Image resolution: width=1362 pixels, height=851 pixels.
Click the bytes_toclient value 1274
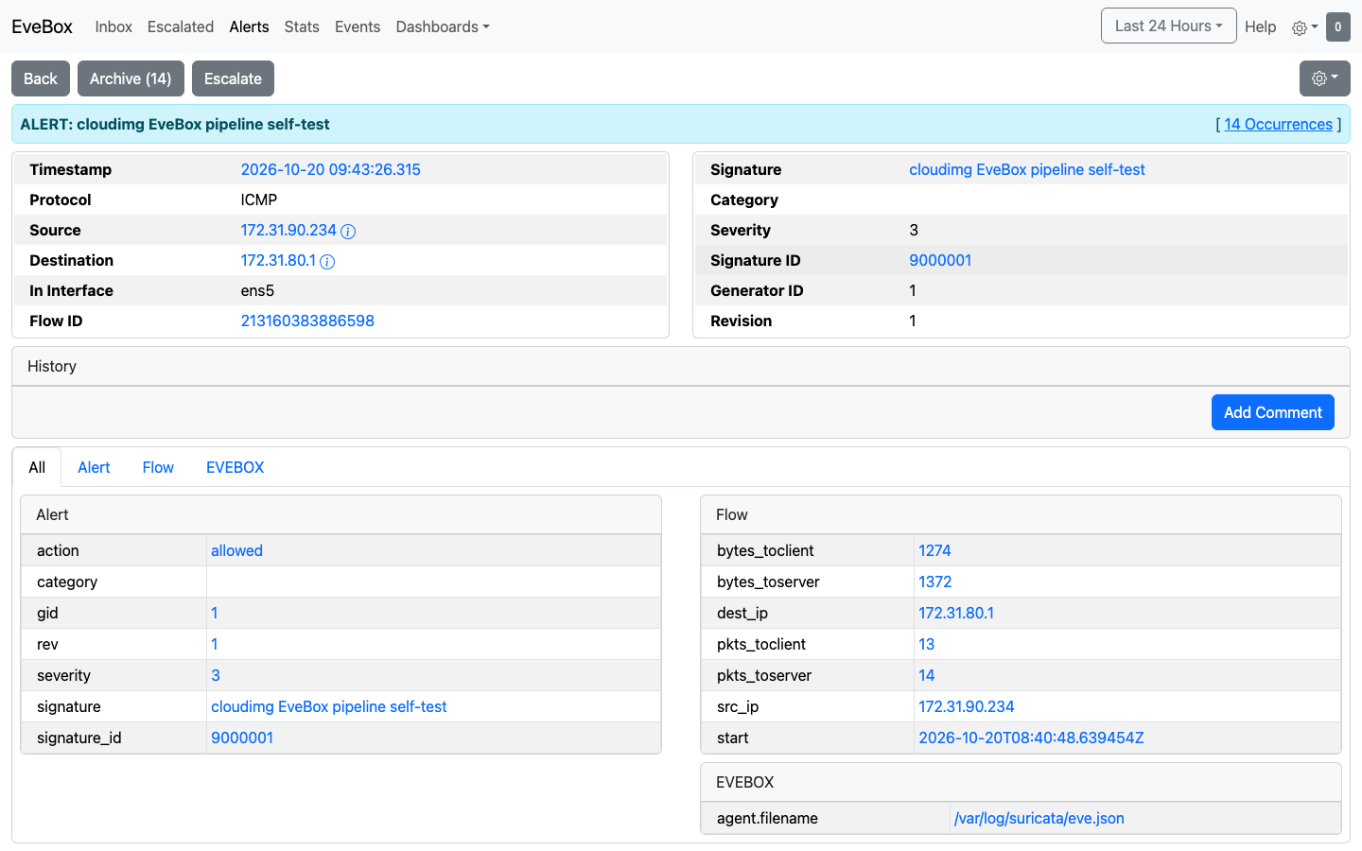(x=934, y=550)
